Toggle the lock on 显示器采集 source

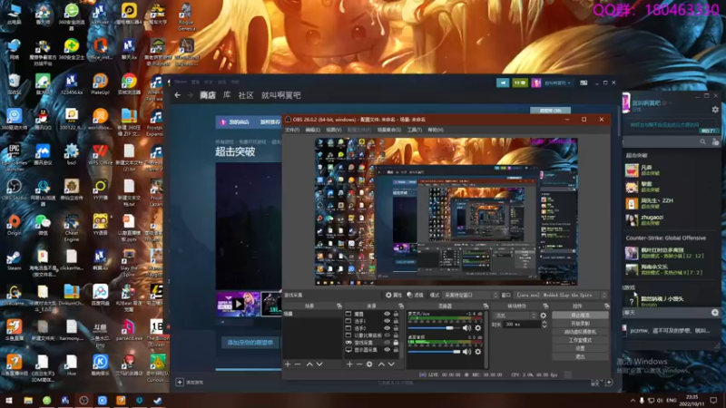click(x=396, y=350)
